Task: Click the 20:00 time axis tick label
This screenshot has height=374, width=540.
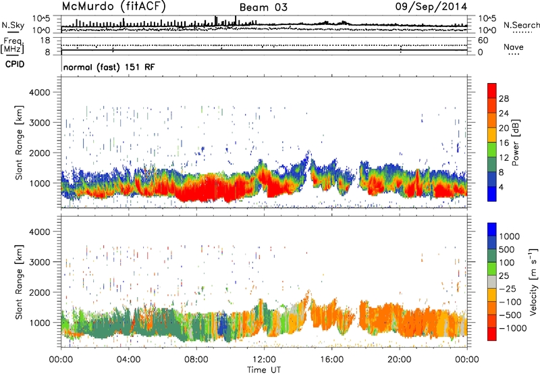Action: [x=399, y=360]
